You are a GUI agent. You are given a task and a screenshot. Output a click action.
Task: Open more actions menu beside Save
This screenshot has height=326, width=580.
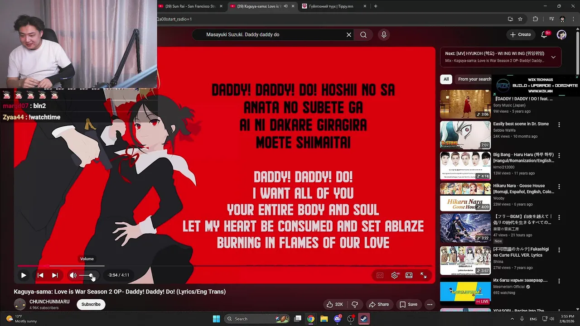click(x=430, y=304)
